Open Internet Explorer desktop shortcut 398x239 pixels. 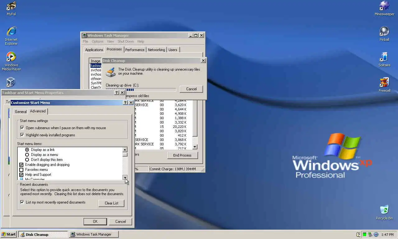[x=11, y=36]
